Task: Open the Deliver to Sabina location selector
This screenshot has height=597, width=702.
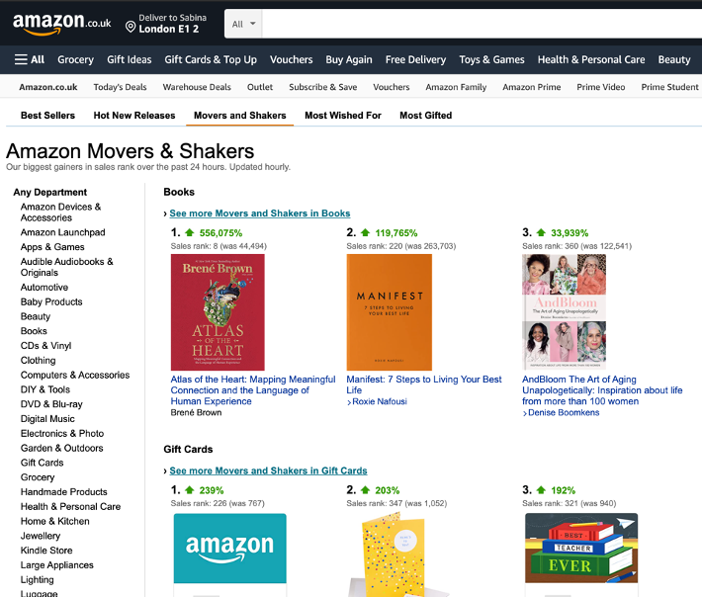Action: click(166, 24)
